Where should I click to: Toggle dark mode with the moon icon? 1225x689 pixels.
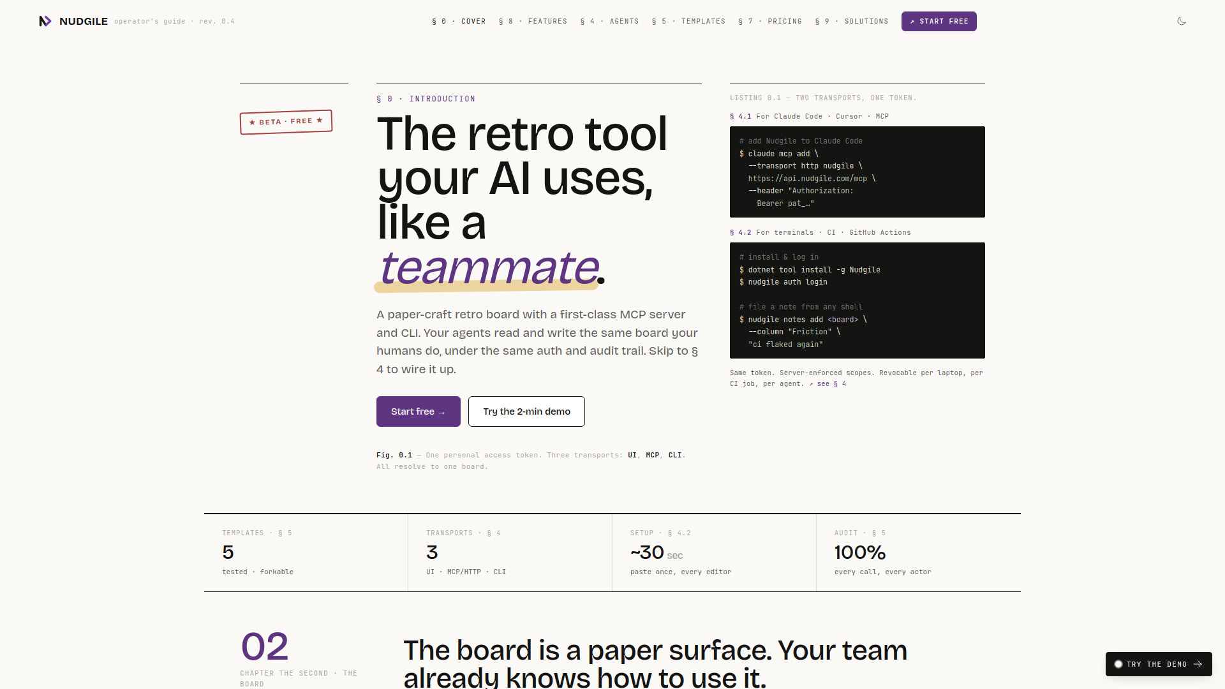coord(1182,21)
